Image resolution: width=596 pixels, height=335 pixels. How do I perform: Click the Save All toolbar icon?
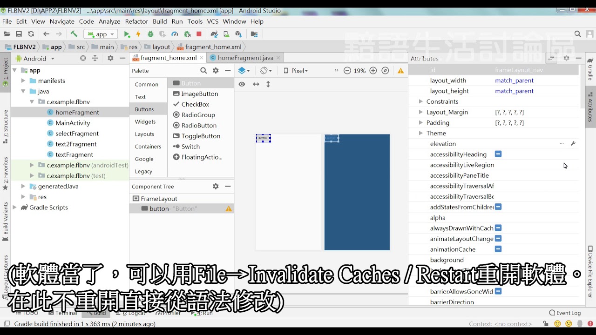pos(19,34)
